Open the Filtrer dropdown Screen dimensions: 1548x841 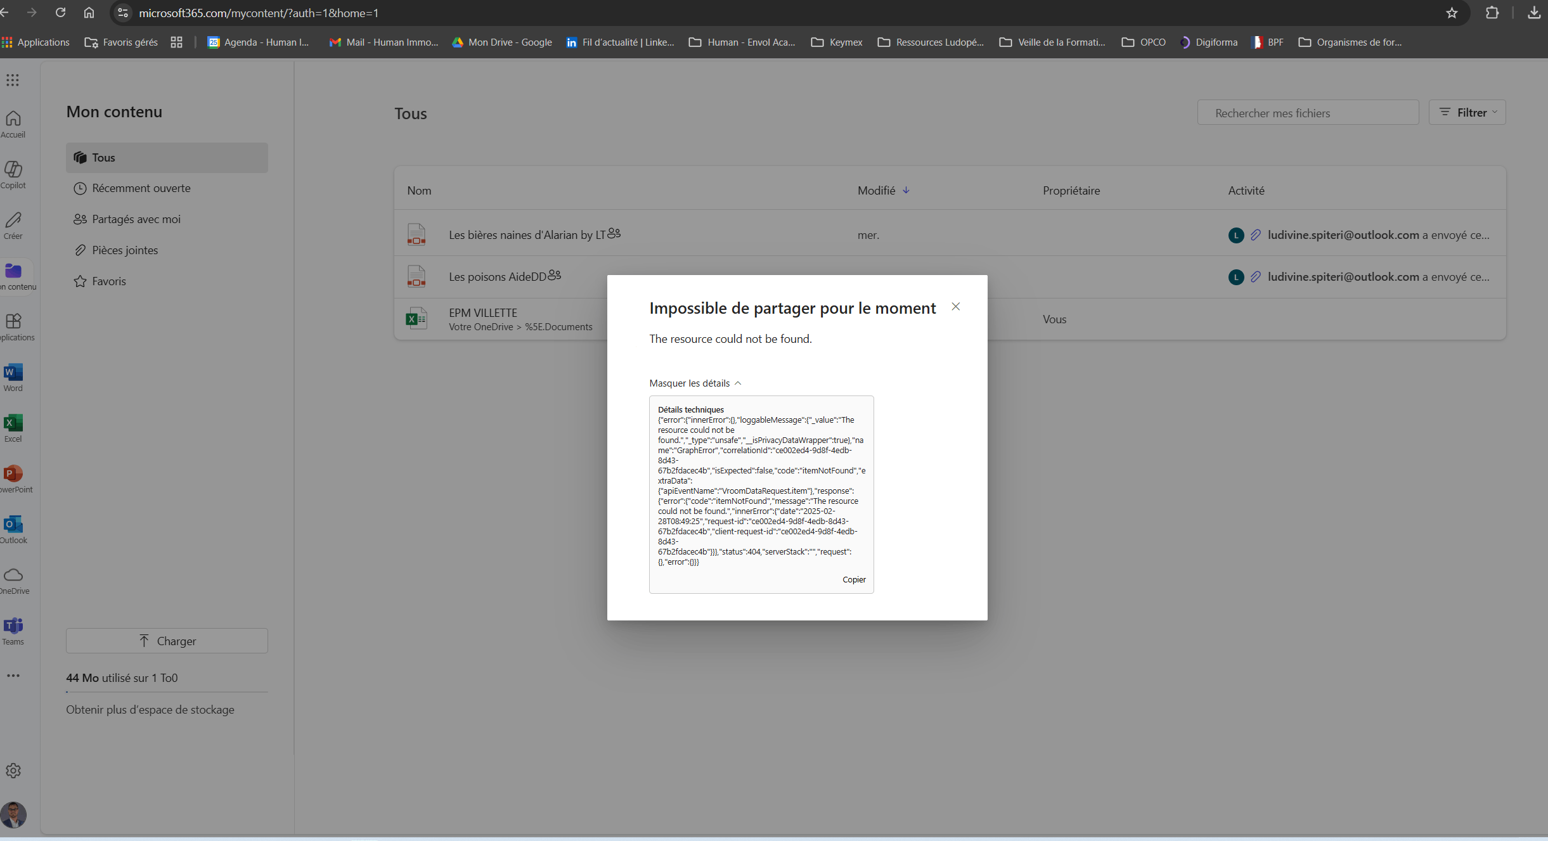[1467, 112]
